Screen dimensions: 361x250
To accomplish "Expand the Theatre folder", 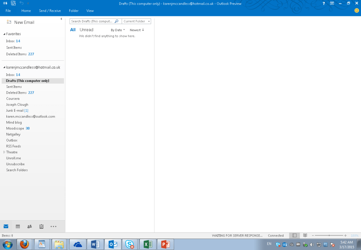I will click(4, 152).
